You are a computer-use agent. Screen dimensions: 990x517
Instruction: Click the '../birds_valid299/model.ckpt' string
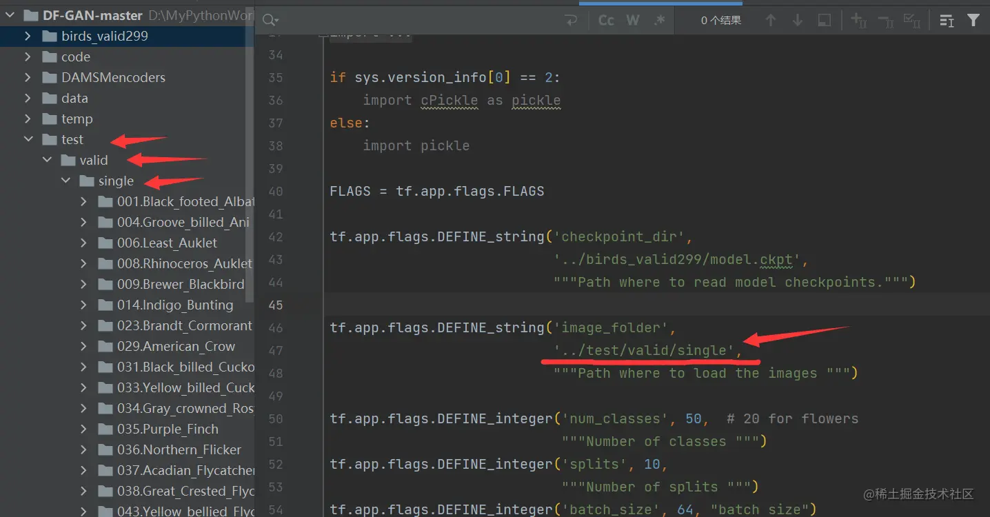[677, 259]
